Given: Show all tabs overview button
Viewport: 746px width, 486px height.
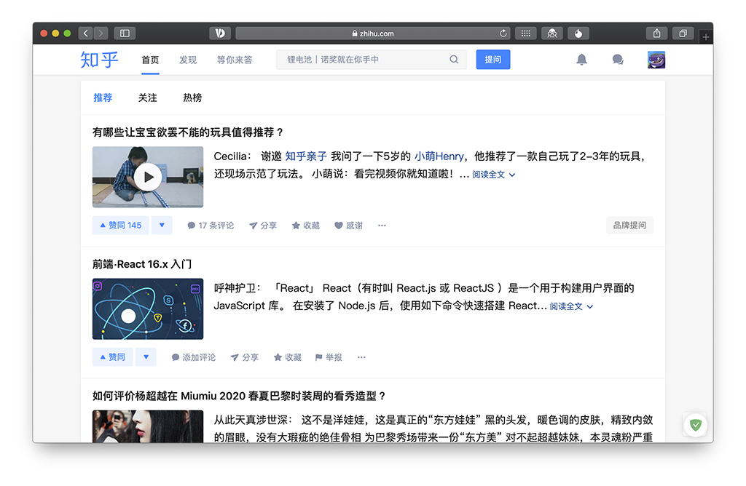Looking at the screenshot, I should pyautogui.click(x=683, y=33).
